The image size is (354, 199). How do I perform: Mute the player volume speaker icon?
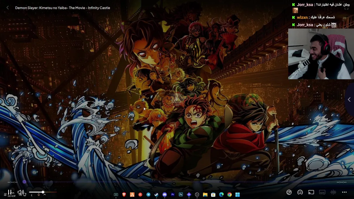pyautogui.click(x=20, y=192)
